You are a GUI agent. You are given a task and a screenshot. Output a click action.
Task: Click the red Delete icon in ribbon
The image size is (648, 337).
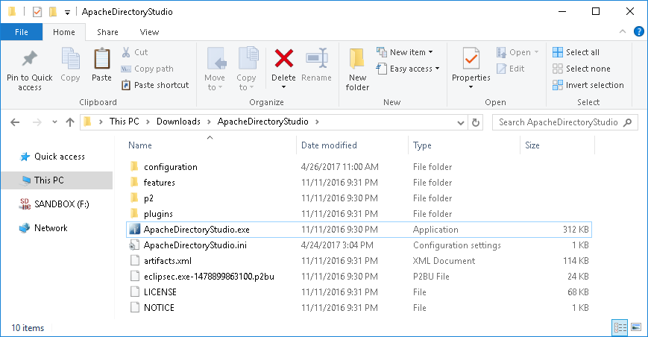click(283, 58)
